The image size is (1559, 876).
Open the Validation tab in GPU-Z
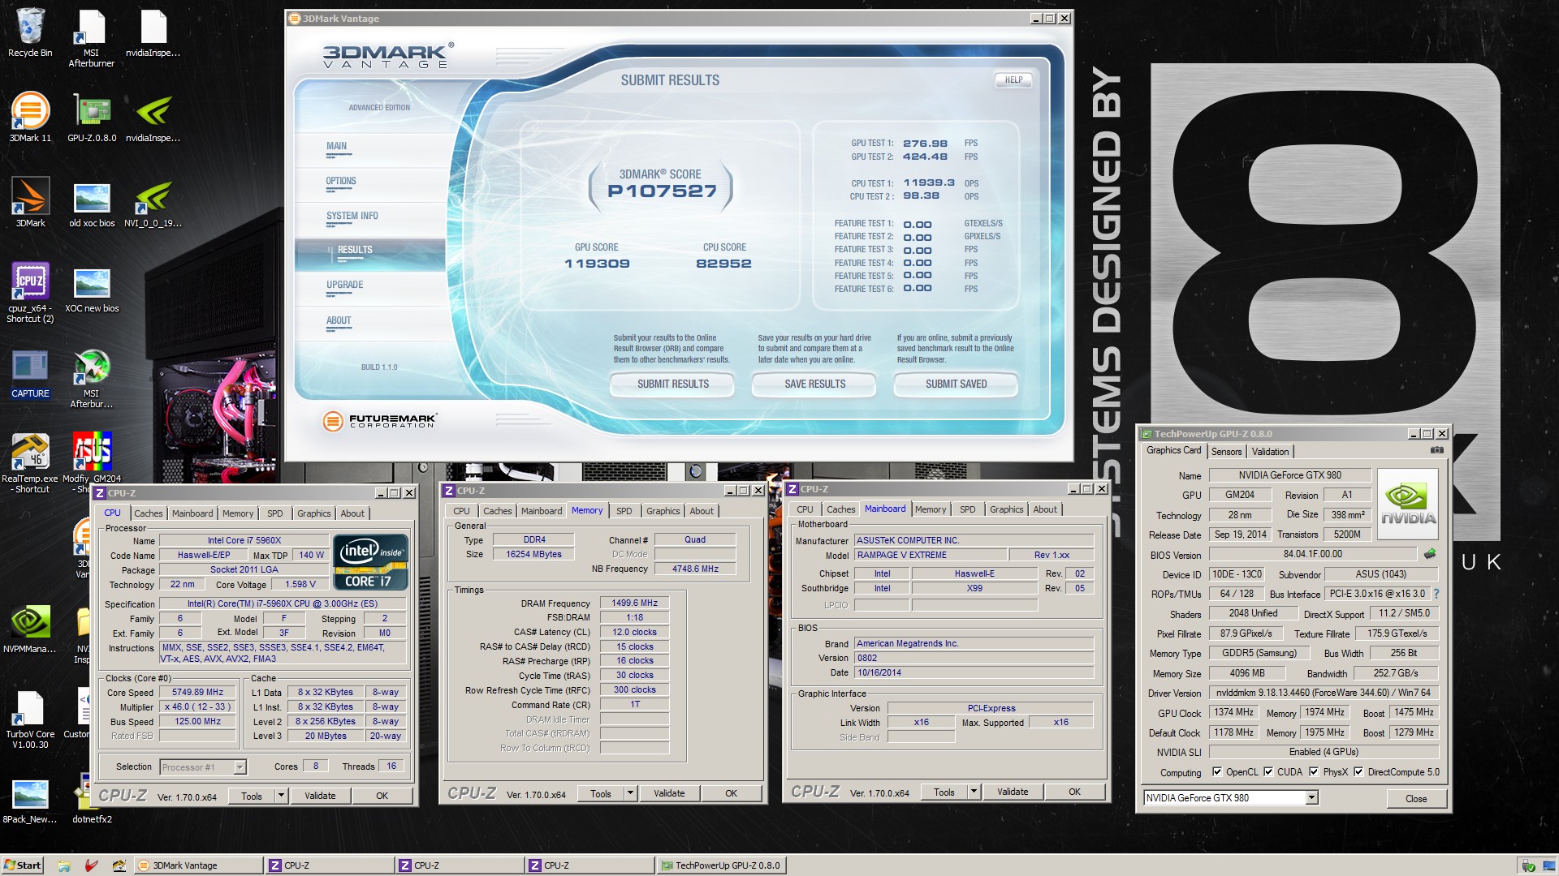(x=1270, y=452)
